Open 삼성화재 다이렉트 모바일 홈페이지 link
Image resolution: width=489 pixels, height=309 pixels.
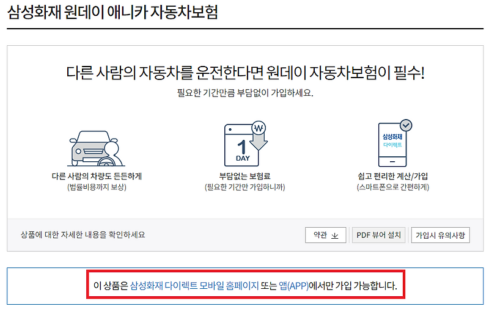[x=194, y=286]
